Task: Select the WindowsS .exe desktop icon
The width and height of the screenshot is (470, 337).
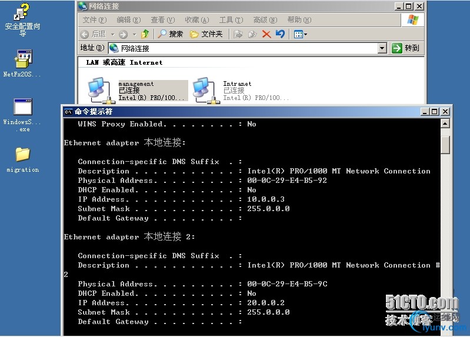Action: 22,115
